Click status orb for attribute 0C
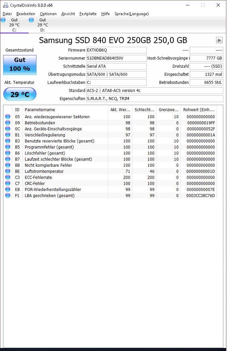227x351 pixels. click(x=8, y=129)
